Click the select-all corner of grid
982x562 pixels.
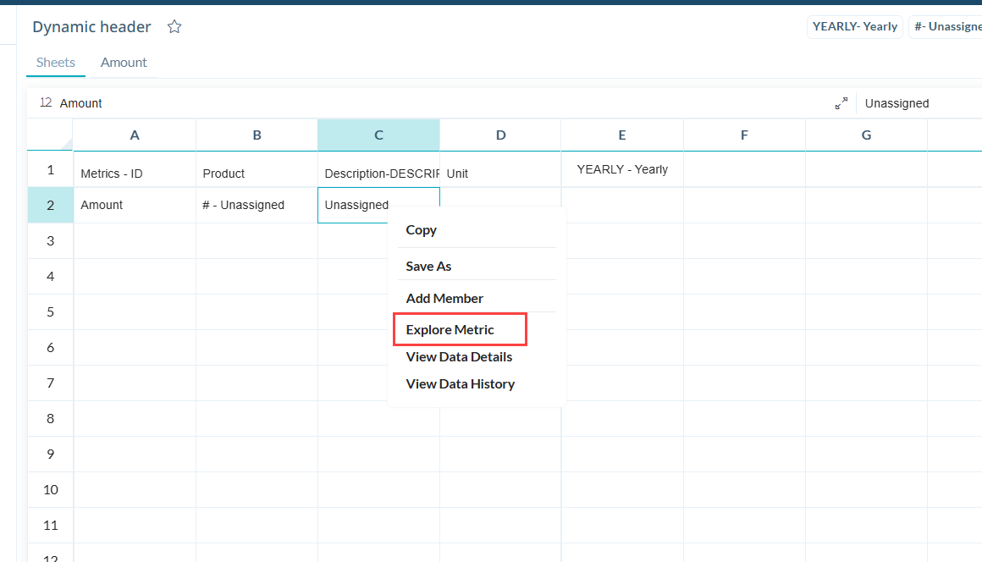(50, 135)
